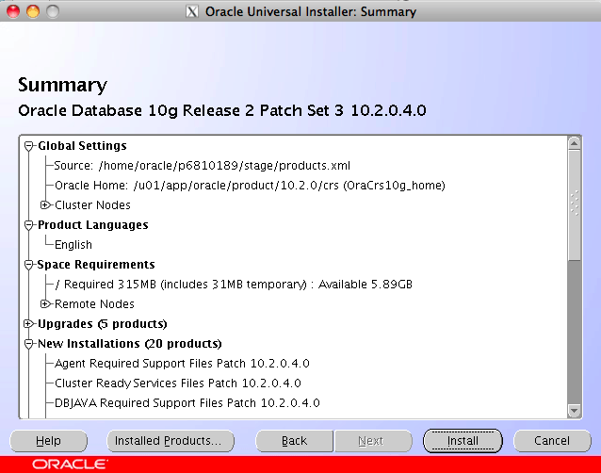Open Installed Products list
This screenshot has height=473, width=601.
point(168,440)
